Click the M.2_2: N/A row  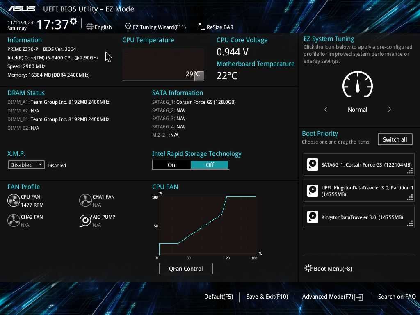click(165, 135)
